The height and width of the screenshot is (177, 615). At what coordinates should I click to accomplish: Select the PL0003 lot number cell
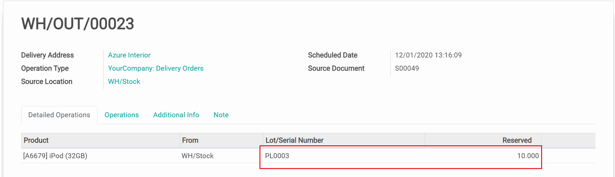coord(277,156)
